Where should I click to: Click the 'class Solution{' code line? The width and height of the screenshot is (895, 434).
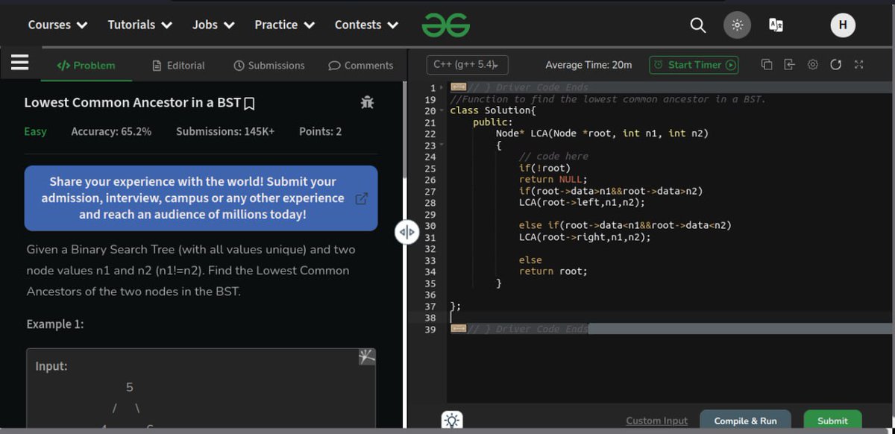pyautogui.click(x=492, y=111)
